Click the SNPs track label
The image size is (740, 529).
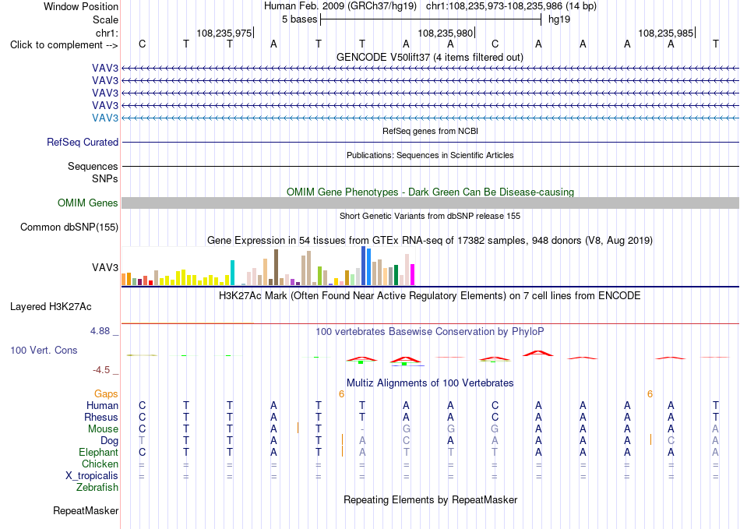pos(105,178)
